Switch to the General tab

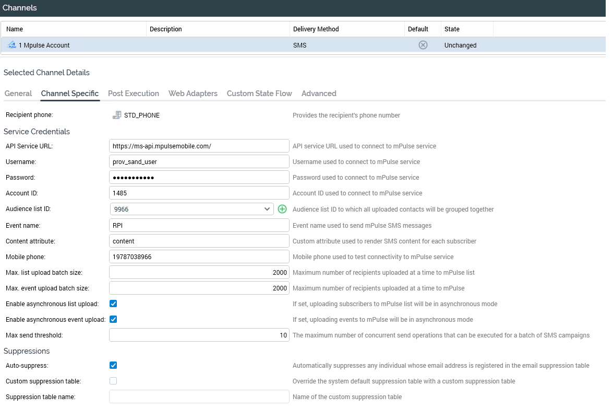click(18, 94)
